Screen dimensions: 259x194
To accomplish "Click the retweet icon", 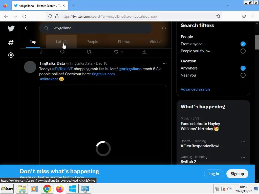I will click(89, 52).
